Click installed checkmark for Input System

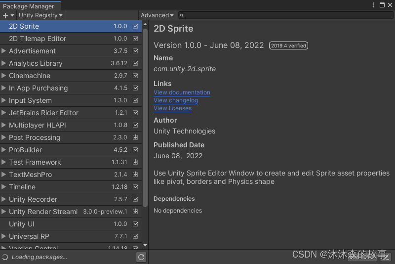(x=135, y=100)
